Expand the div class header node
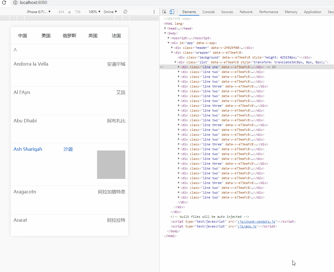 tap(172, 48)
